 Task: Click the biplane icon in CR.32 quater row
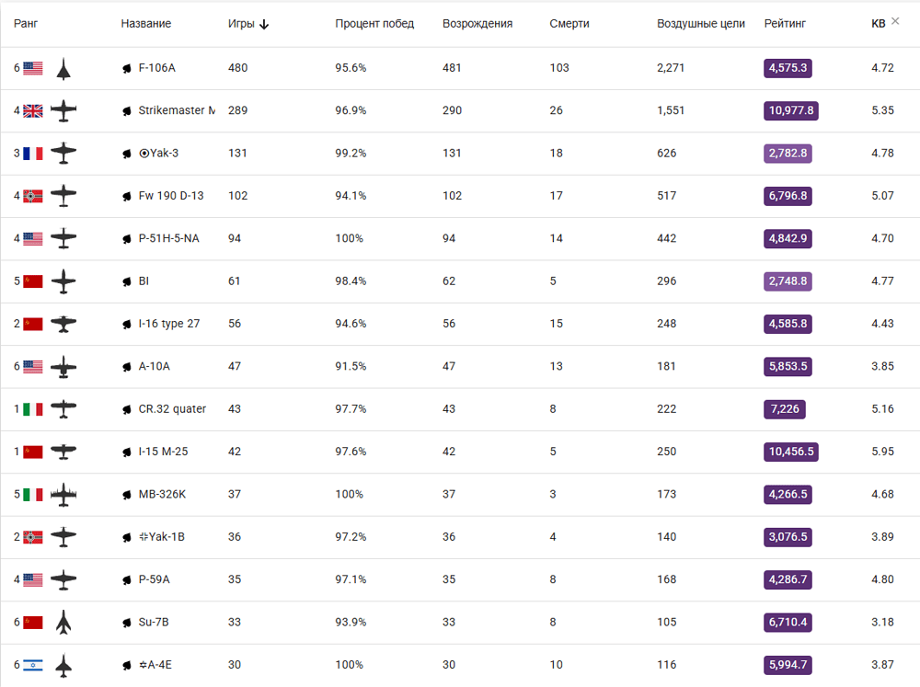[x=63, y=409]
